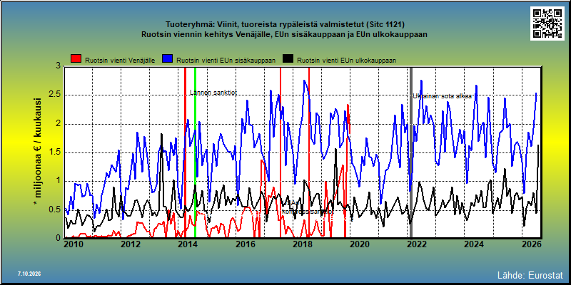
Task: Click the green vertical marker line
Action: [195, 152]
